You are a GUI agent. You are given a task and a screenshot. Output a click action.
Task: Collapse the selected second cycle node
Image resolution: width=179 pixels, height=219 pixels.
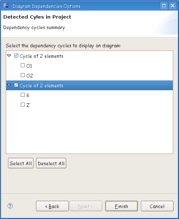point(9,85)
